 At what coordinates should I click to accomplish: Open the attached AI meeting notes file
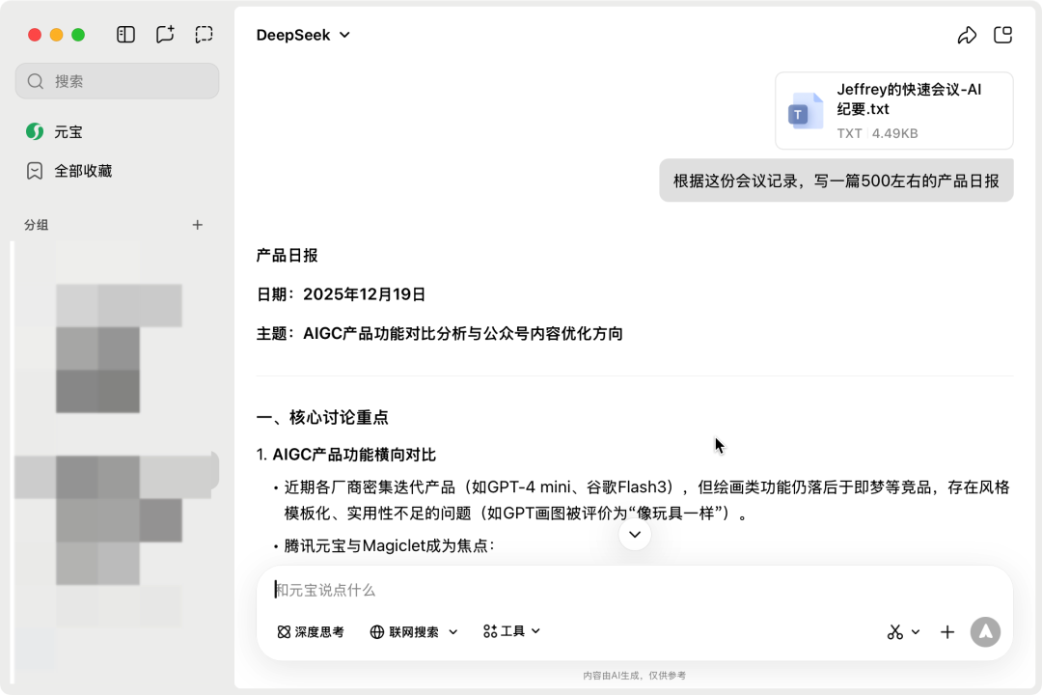(x=893, y=109)
